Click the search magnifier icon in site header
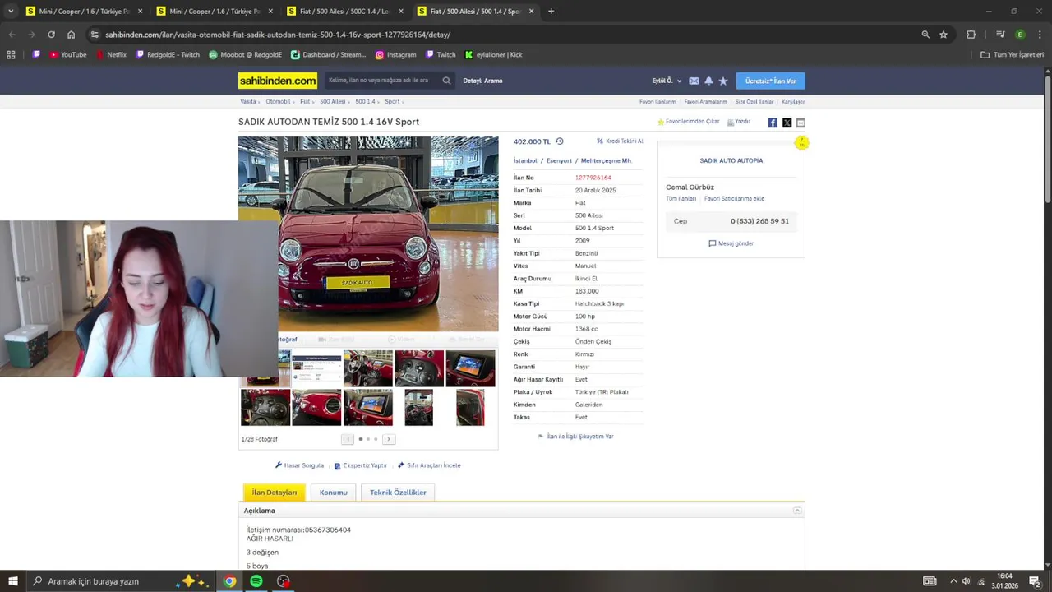This screenshot has height=592, width=1052. pyautogui.click(x=446, y=81)
